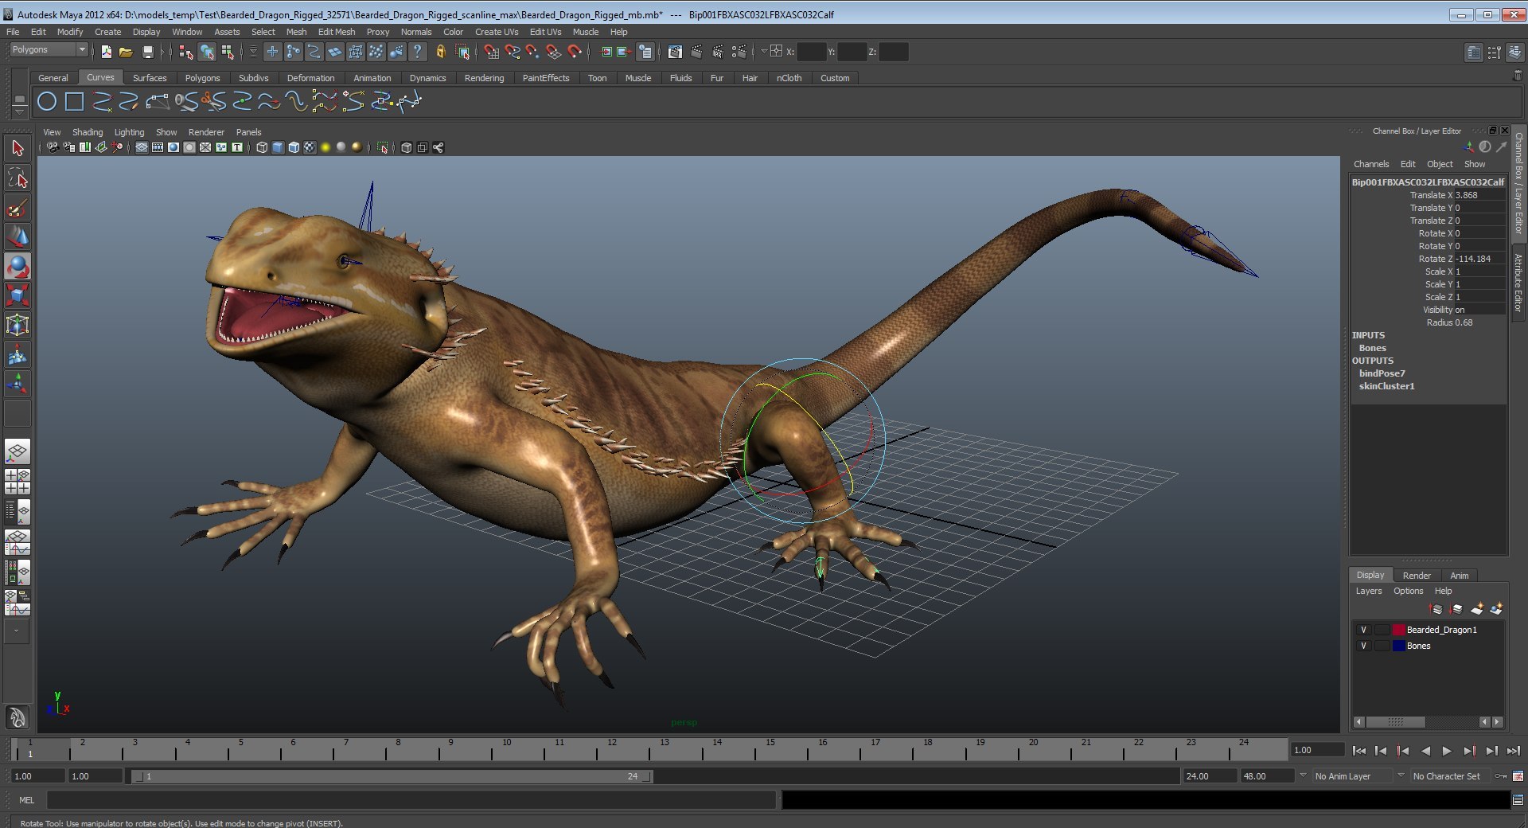The height and width of the screenshot is (828, 1528).
Task: Click the MEL command line field
Action: point(411,800)
